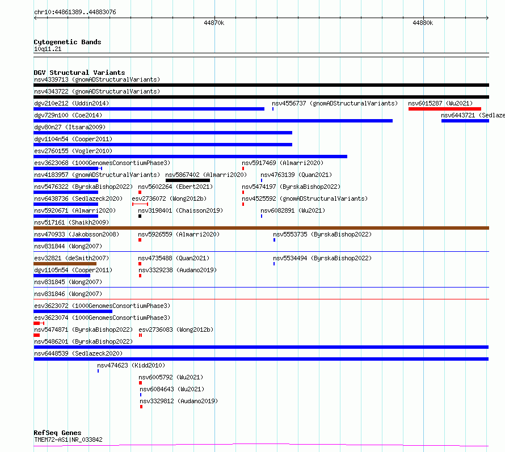This screenshot has height=452, width=505.
Task: Click esv2736083 (Wong2012b) label
Action: point(176,330)
